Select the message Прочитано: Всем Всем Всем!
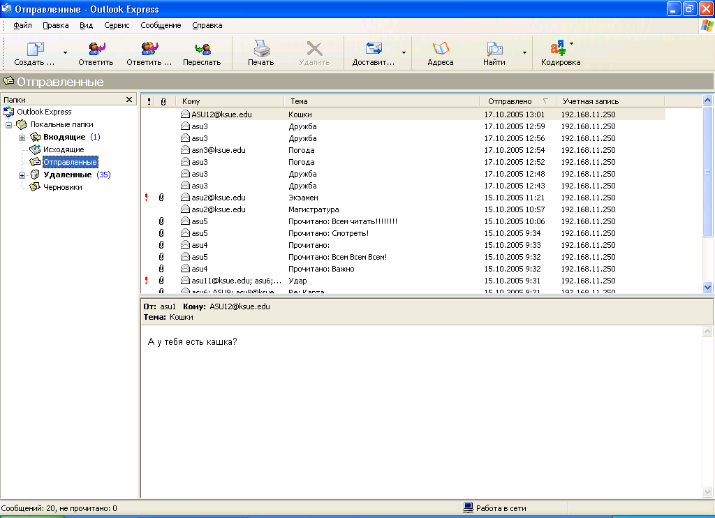 click(403, 257)
